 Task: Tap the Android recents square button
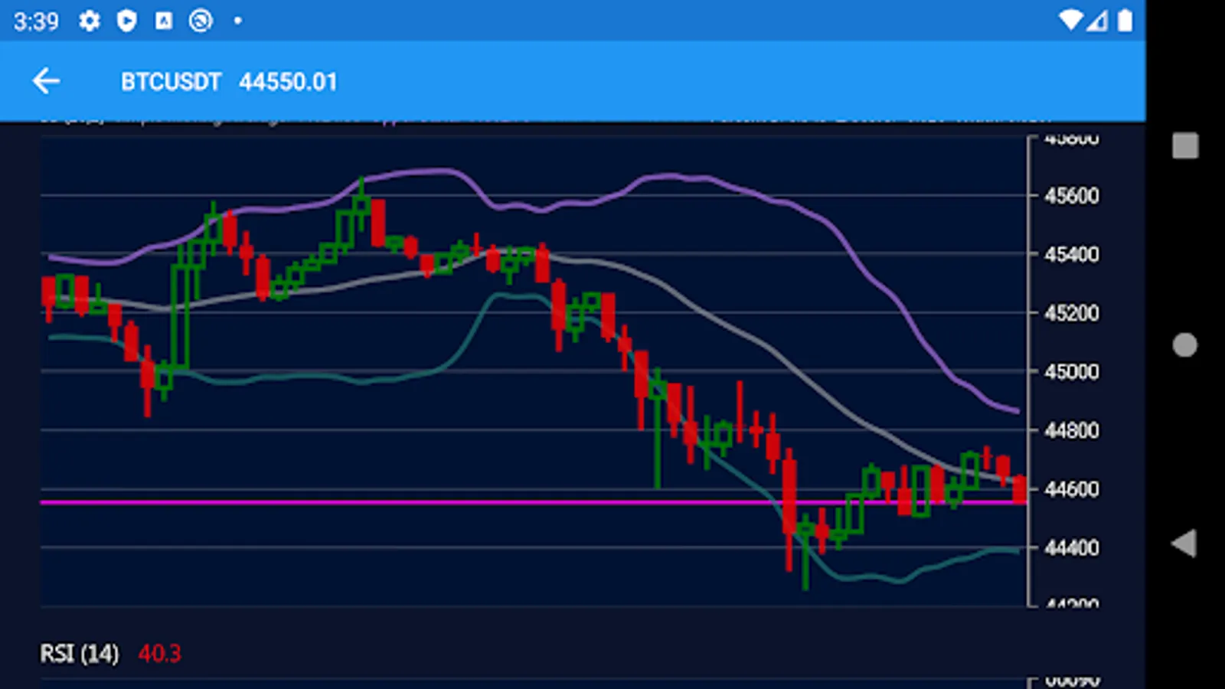point(1185,145)
